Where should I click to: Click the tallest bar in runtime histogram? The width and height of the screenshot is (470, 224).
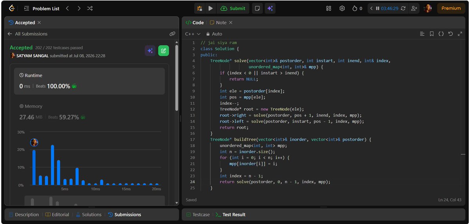(x=52, y=165)
